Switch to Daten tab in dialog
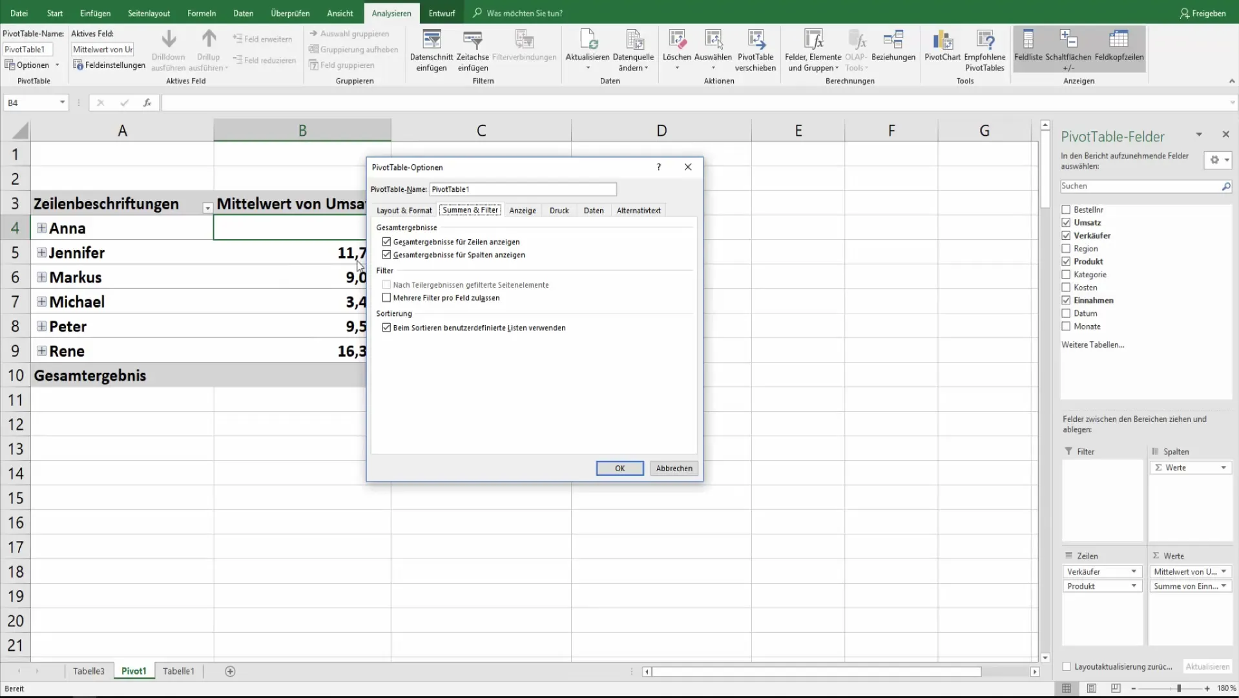This screenshot has width=1239, height=698. click(x=594, y=210)
